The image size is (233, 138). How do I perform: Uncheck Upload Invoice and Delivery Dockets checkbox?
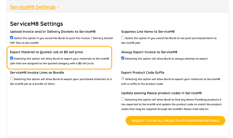pos(12,38)
